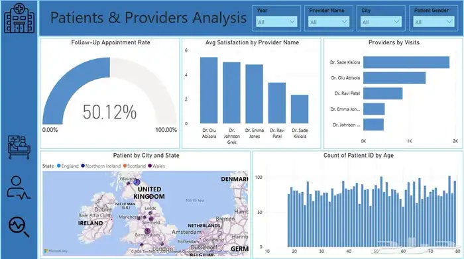Select the Scotland legend marker
464x259 pixels.
pos(125,166)
